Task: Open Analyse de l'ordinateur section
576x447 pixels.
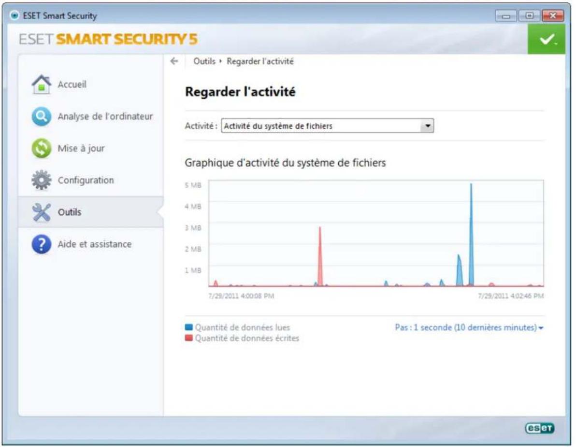Action: tap(91, 116)
